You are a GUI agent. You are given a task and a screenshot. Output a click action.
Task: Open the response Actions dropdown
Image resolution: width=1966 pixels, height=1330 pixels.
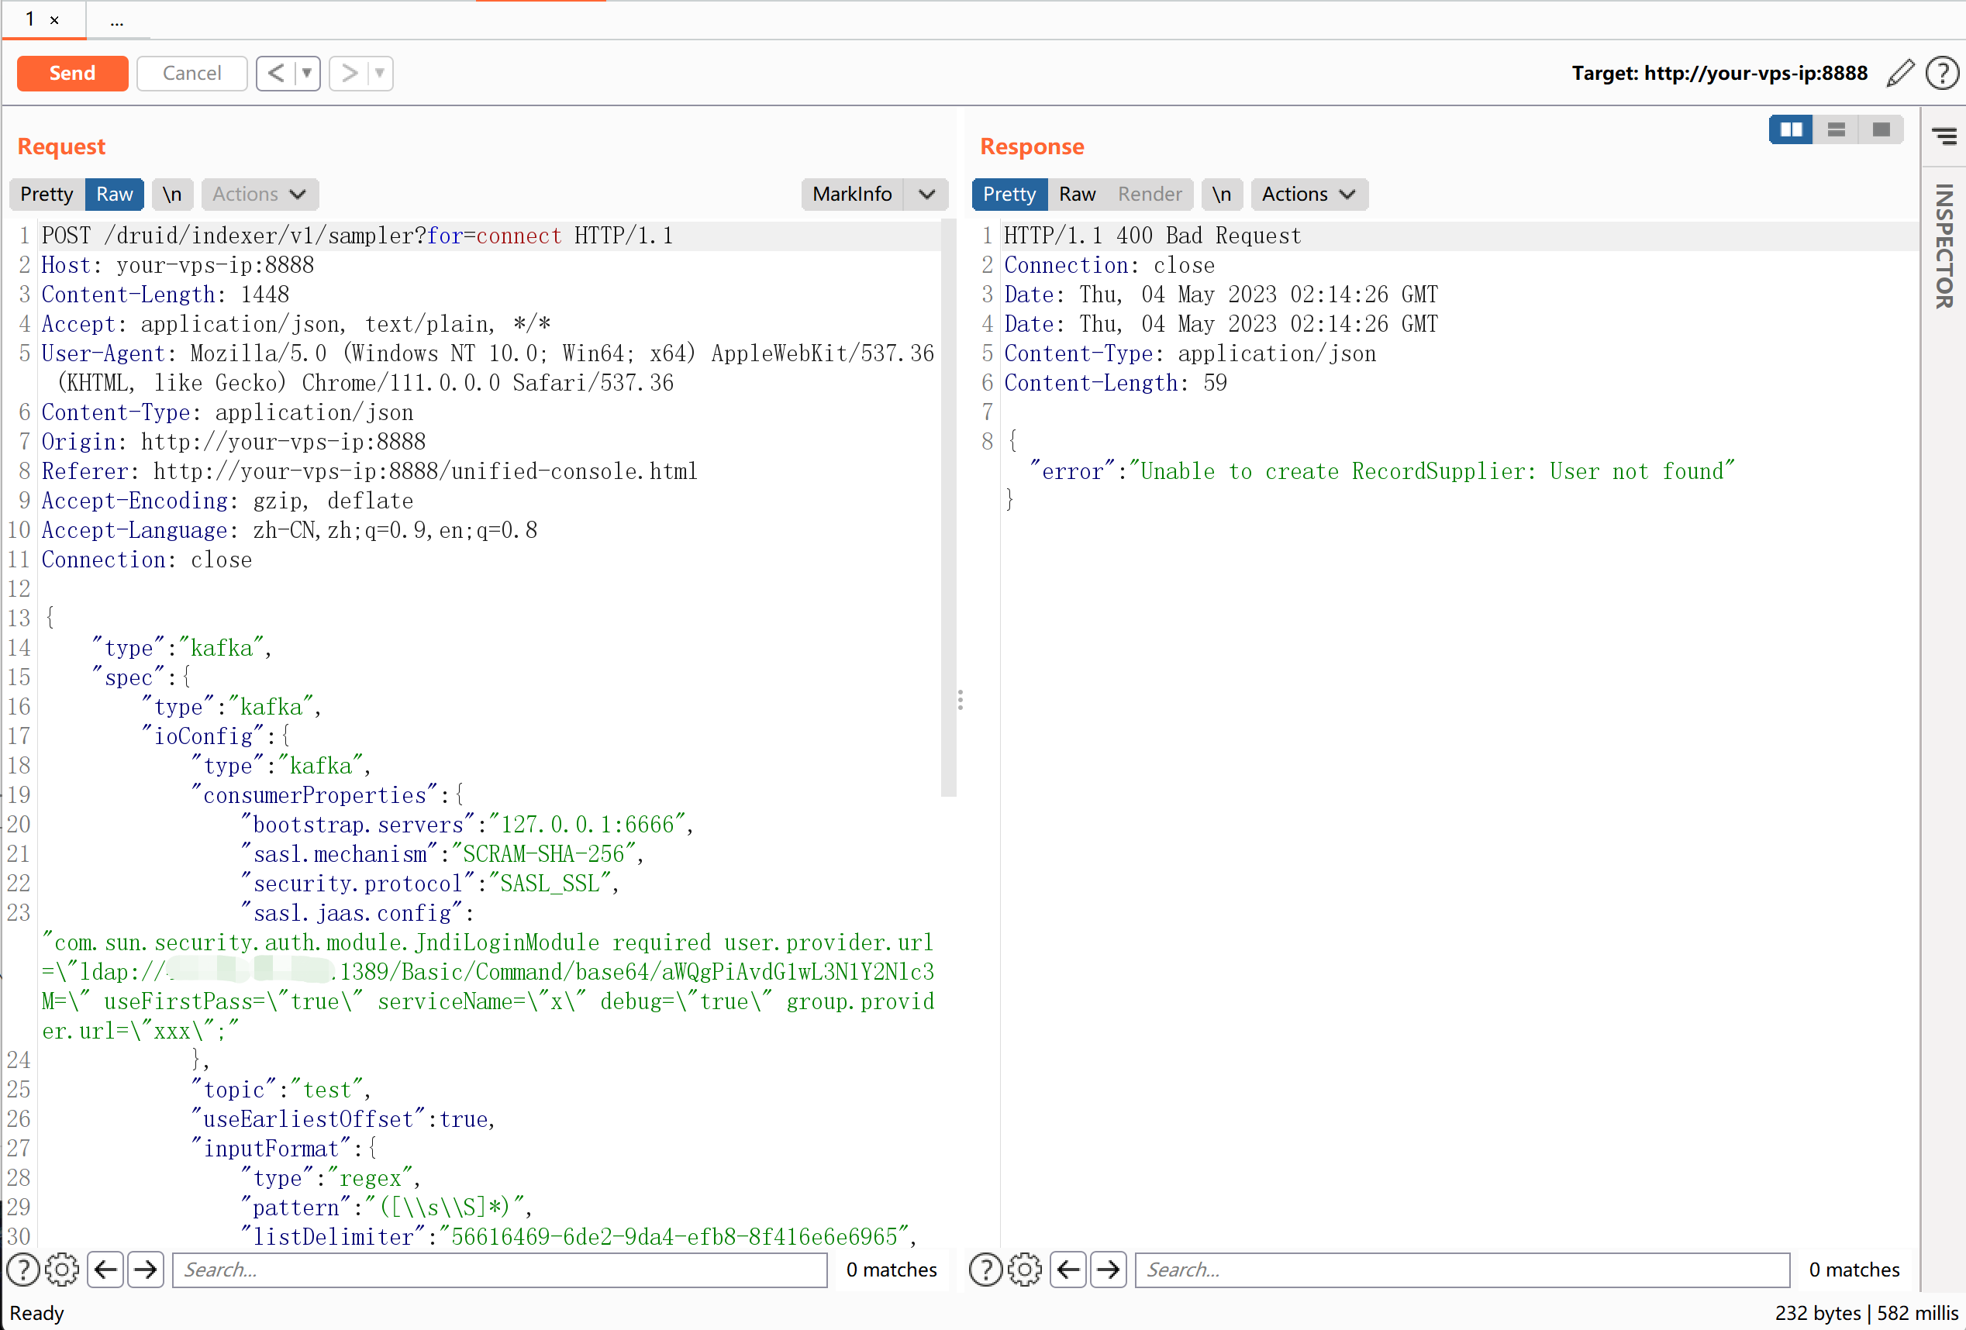(1308, 194)
